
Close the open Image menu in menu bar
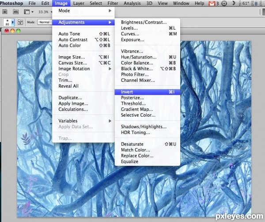tap(61, 3)
